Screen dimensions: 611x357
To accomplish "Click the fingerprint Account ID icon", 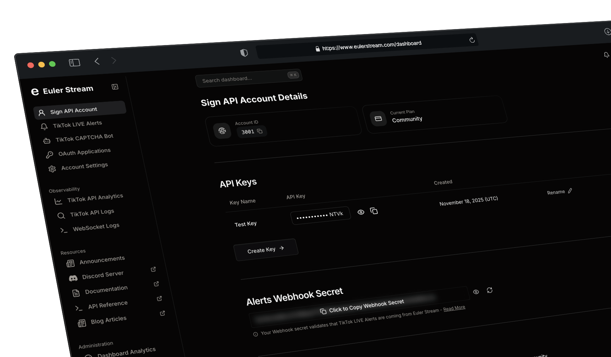I will [x=222, y=131].
